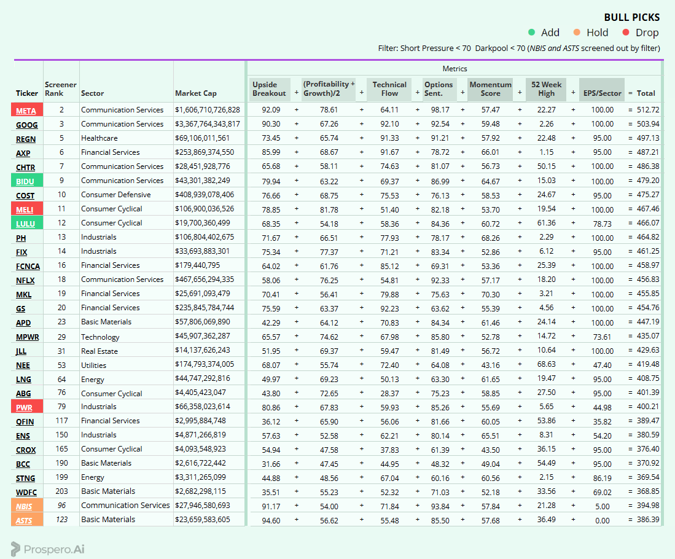
Task: Open the FIX ticker link
Action: (21, 252)
